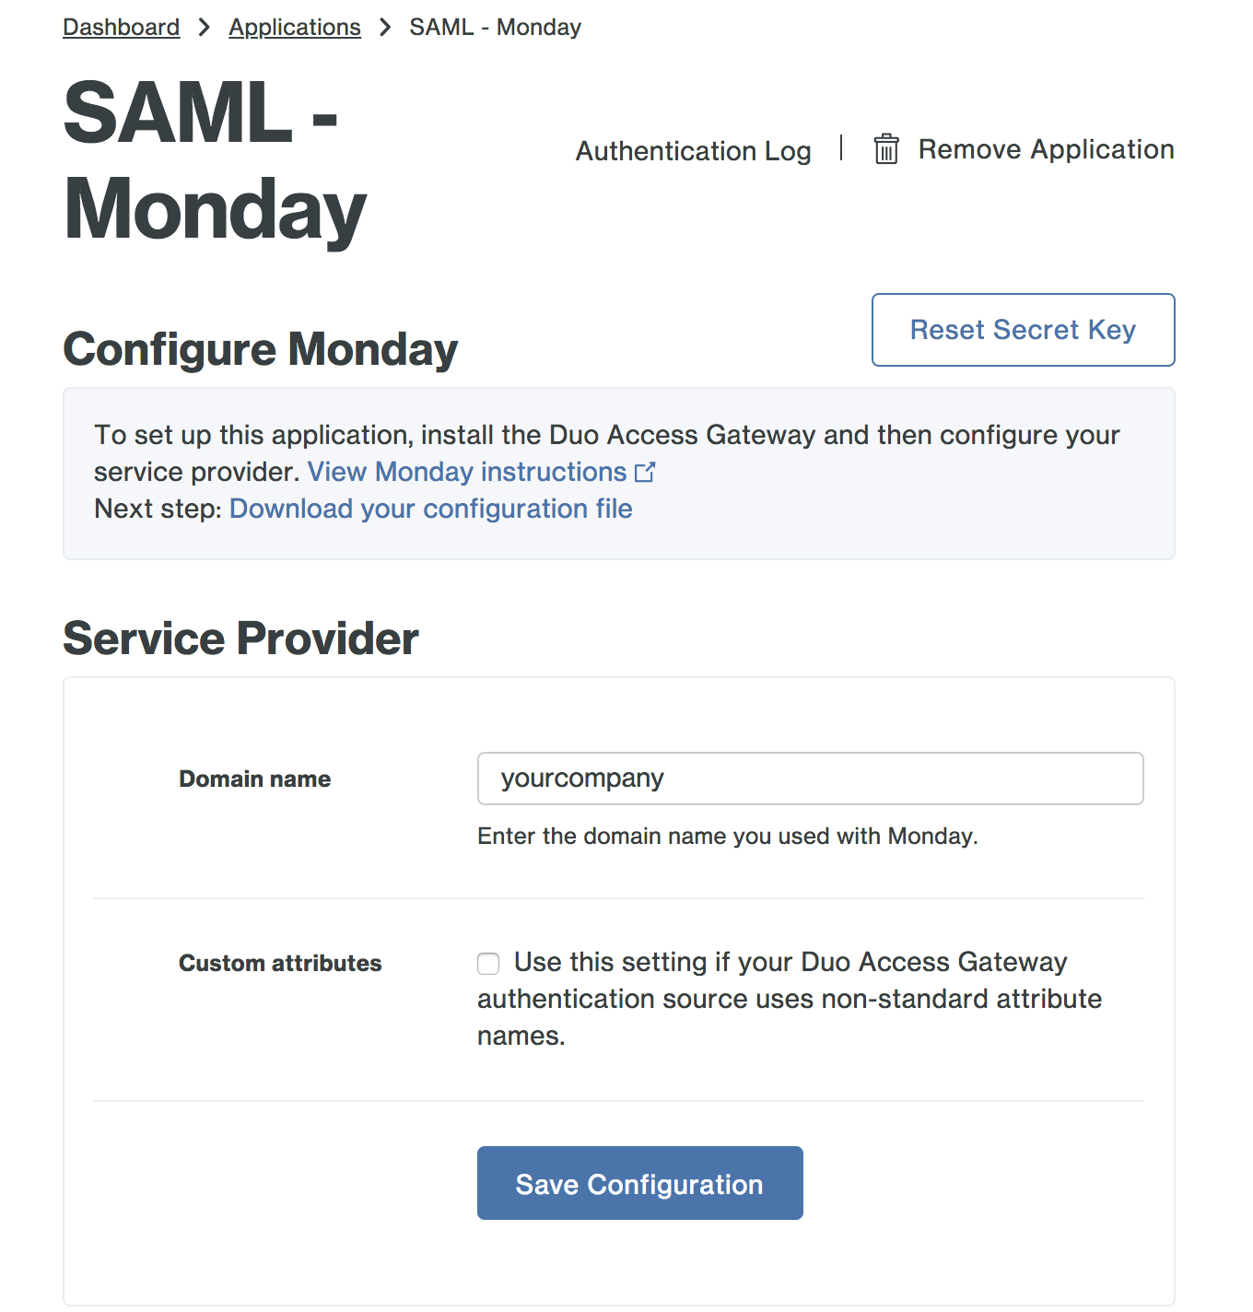Screen dimensions: 1253x1312
Task: Click the Domain name field label
Action: [254, 779]
